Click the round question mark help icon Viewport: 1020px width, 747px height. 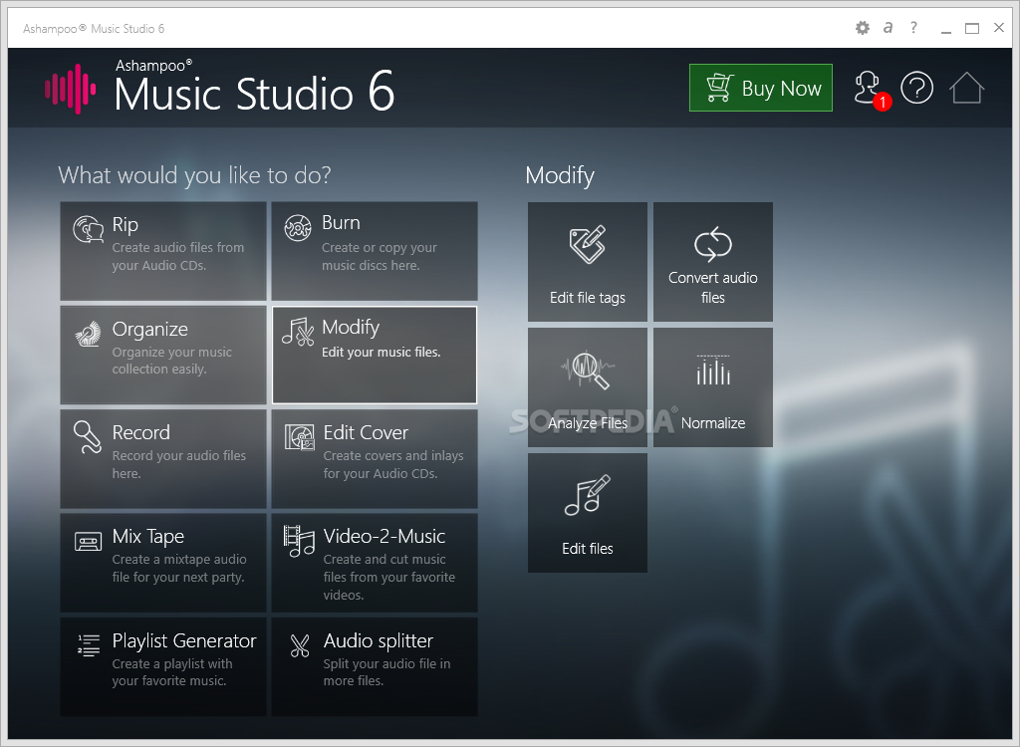point(916,88)
